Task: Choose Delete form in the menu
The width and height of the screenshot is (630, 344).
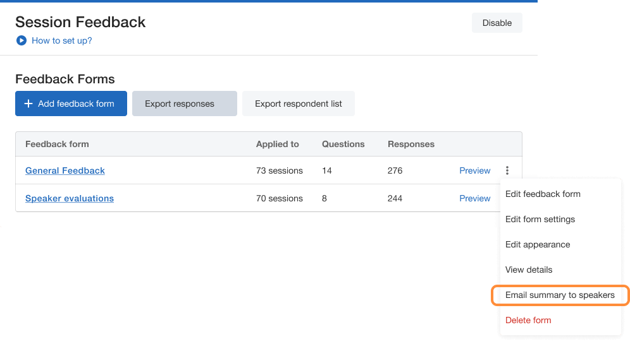Action: [x=528, y=320]
